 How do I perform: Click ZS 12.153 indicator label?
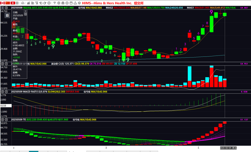(x=120, y=64)
